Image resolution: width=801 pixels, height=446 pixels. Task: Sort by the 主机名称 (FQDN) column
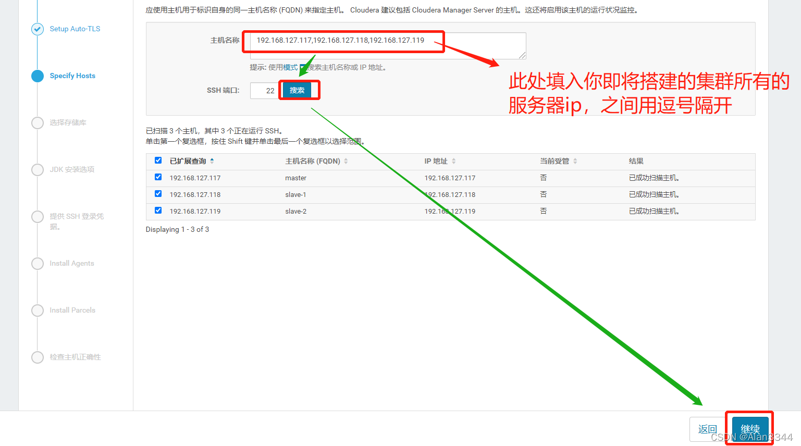click(316, 161)
